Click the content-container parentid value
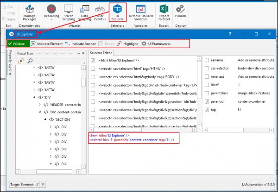The image size is (278, 192). click(x=252, y=102)
